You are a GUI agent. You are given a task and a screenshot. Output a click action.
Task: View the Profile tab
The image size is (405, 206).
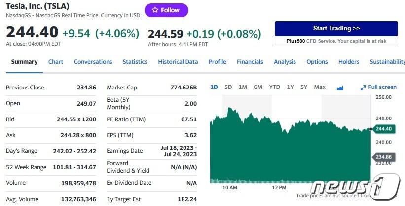[217, 62]
